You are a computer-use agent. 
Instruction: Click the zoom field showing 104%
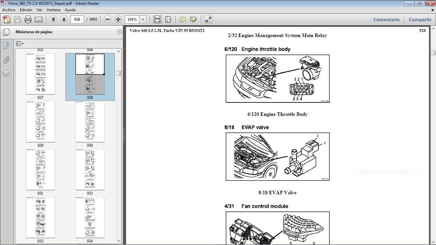pos(132,19)
